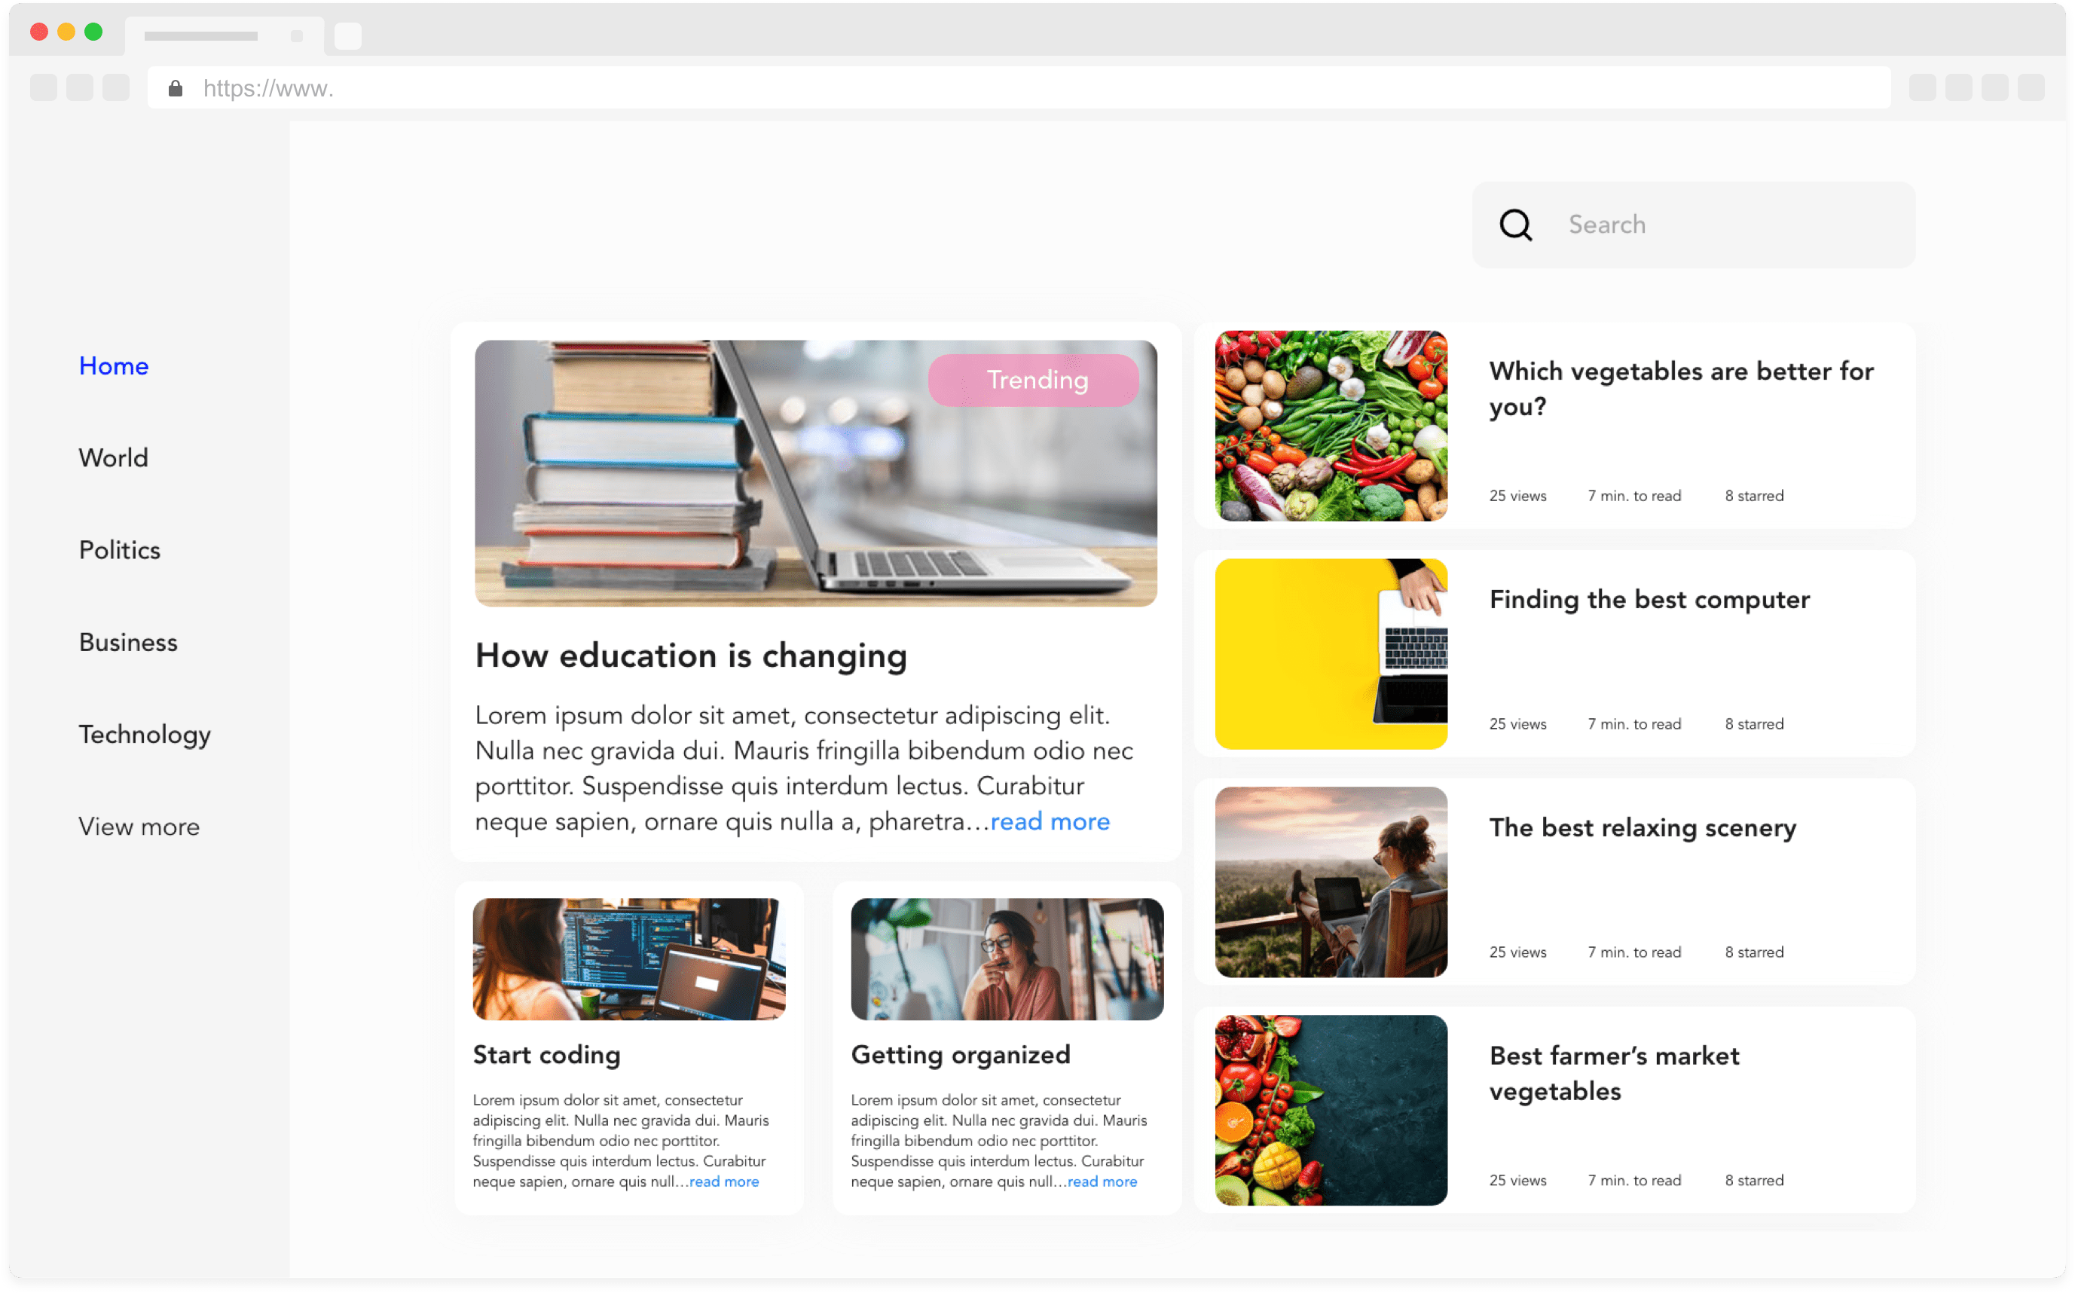Click the woman with glasses thumbnail
This screenshot has height=1293, width=2075.
pyautogui.click(x=1007, y=958)
